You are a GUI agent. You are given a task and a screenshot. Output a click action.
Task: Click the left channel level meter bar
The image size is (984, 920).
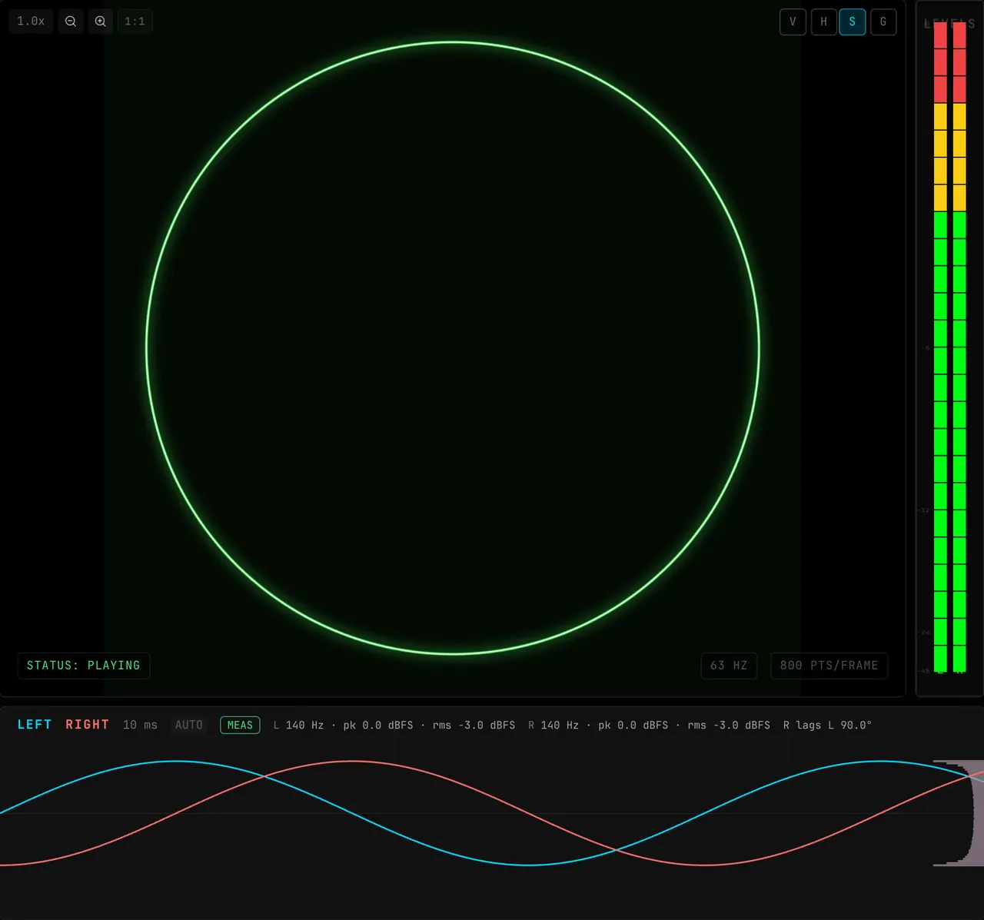point(940,347)
